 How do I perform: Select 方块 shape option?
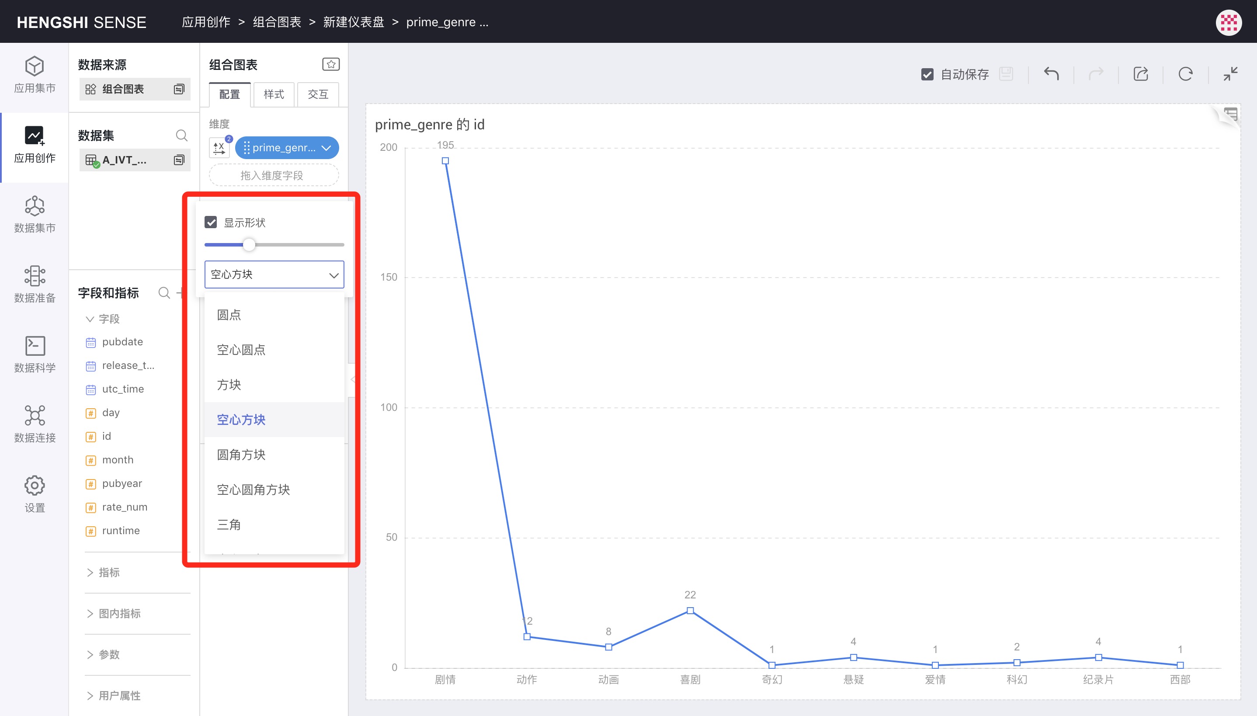click(274, 385)
